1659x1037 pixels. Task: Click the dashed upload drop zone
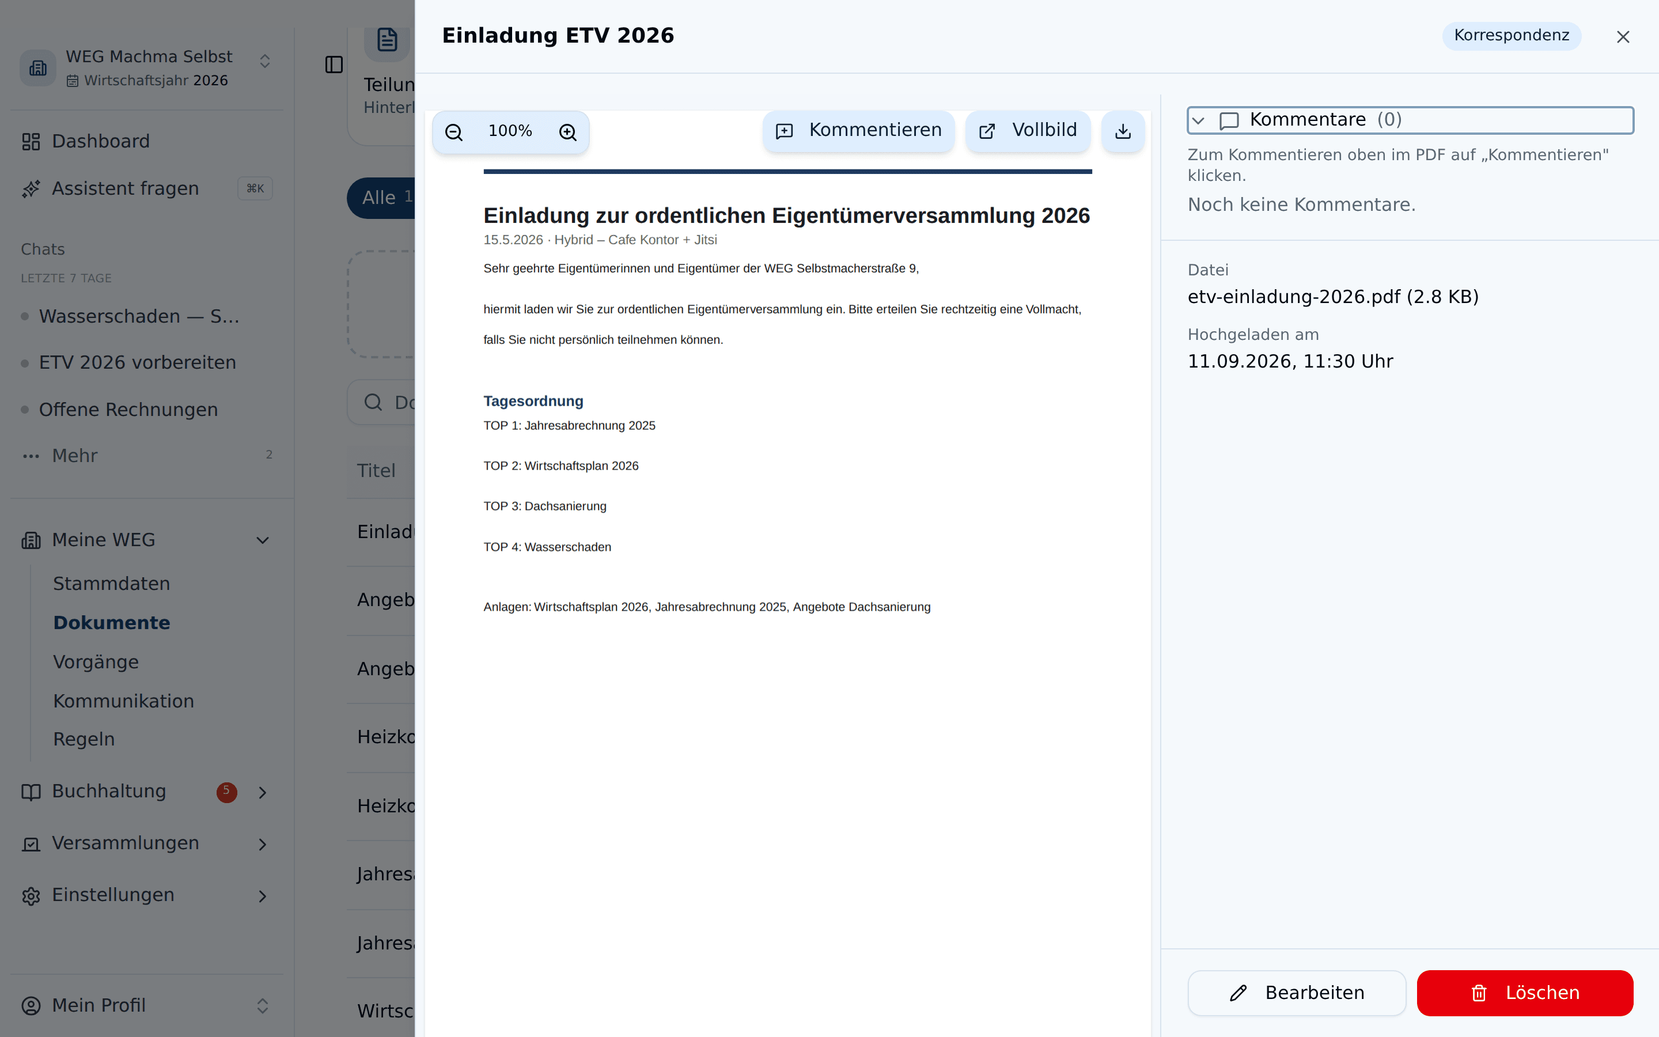coord(381,304)
